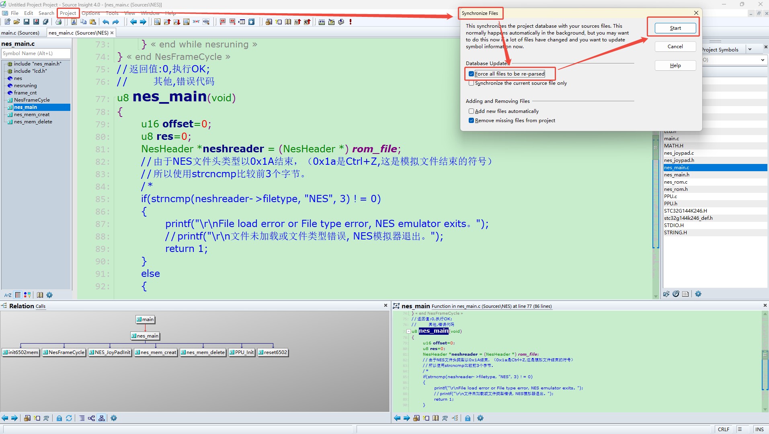The image size is (769, 434).
Task: Open the Edit menu
Action: (x=29, y=13)
